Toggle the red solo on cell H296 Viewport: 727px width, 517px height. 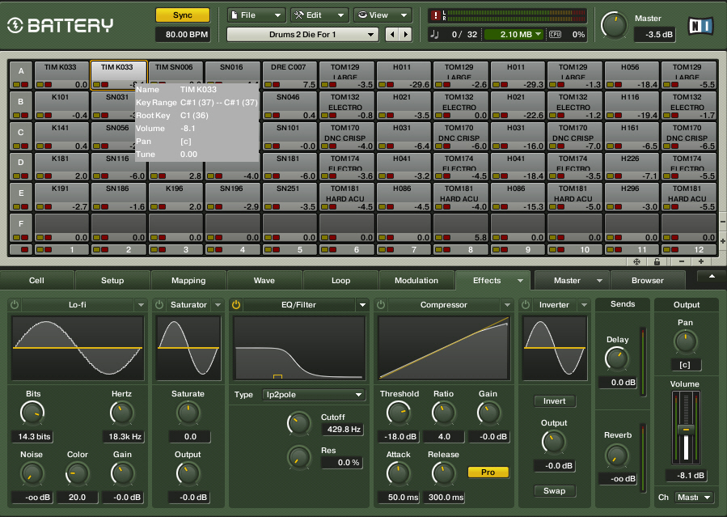pyautogui.click(x=618, y=207)
